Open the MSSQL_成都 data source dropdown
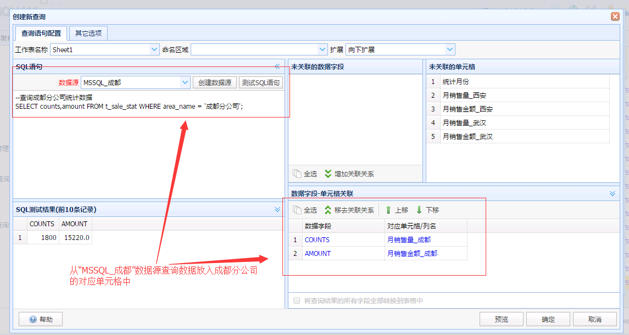Viewport: 629px width, 335px height. 185,82
